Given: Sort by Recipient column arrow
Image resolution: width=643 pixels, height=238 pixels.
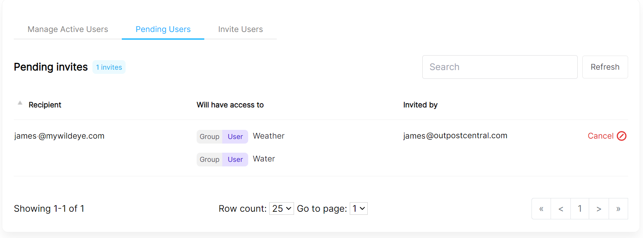Looking at the screenshot, I should (20, 103).
